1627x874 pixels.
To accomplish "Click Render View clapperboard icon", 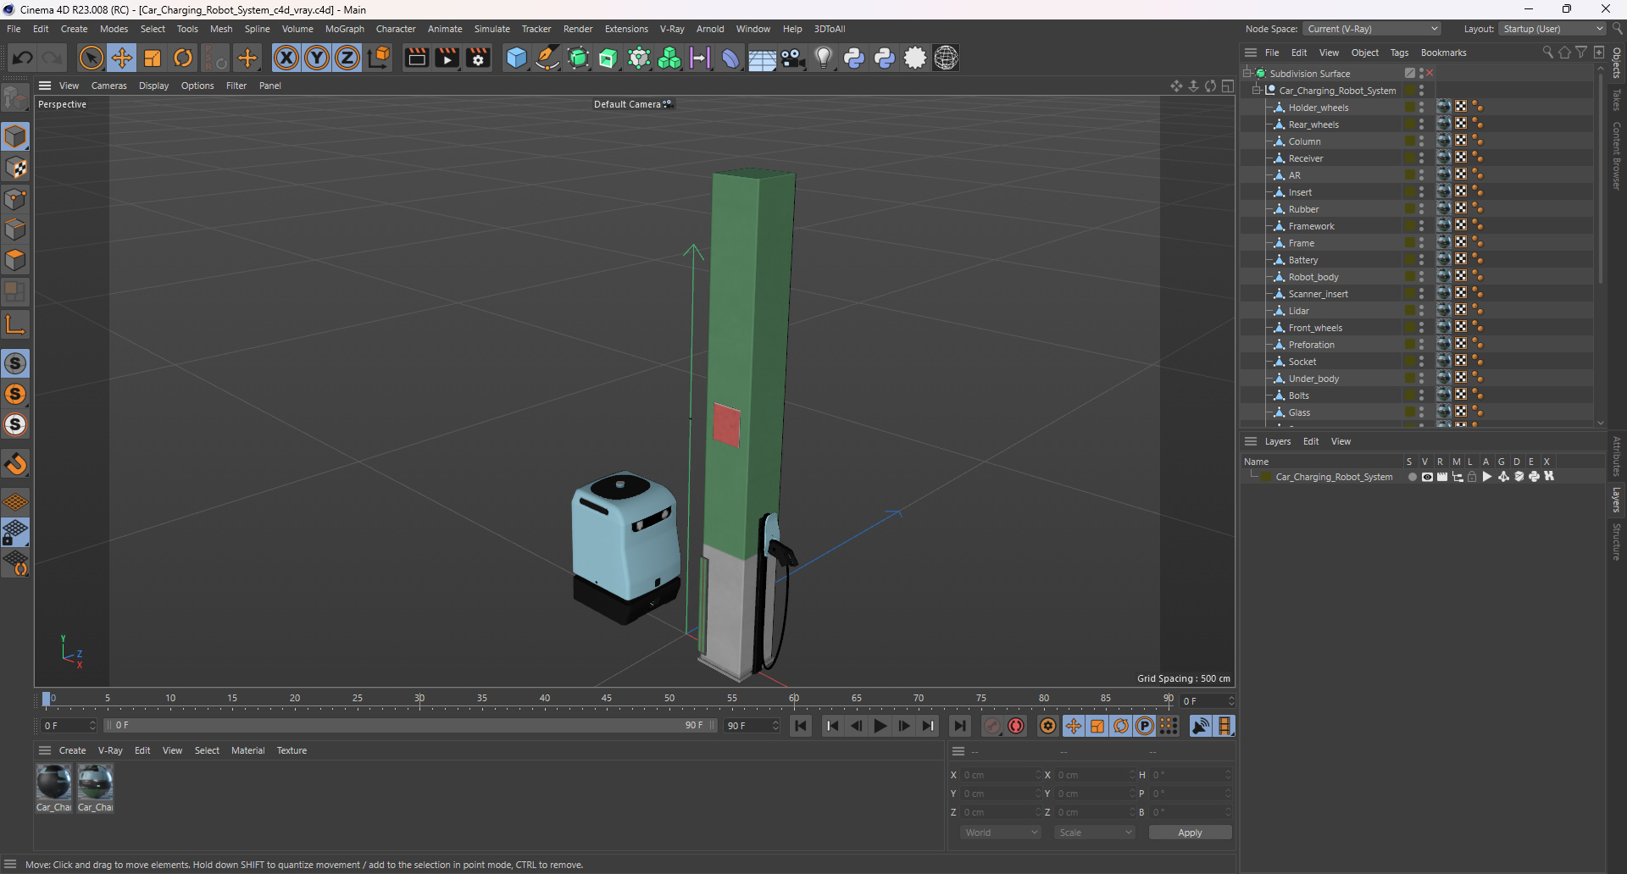I will tap(416, 58).
